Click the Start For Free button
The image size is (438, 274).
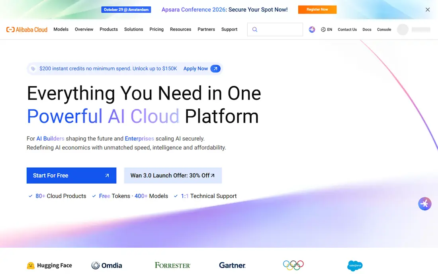tap(71, 175)
